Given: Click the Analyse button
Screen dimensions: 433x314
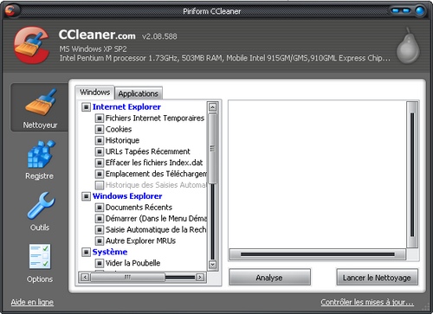Looking at the screenshot, I should tap(269, 278).
